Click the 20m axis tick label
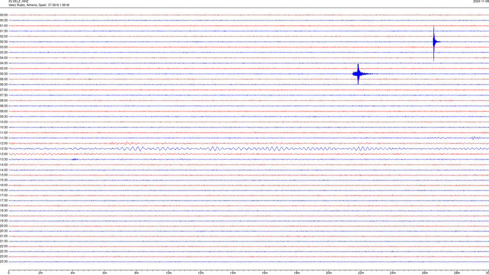489x275 pixels. 329,273
